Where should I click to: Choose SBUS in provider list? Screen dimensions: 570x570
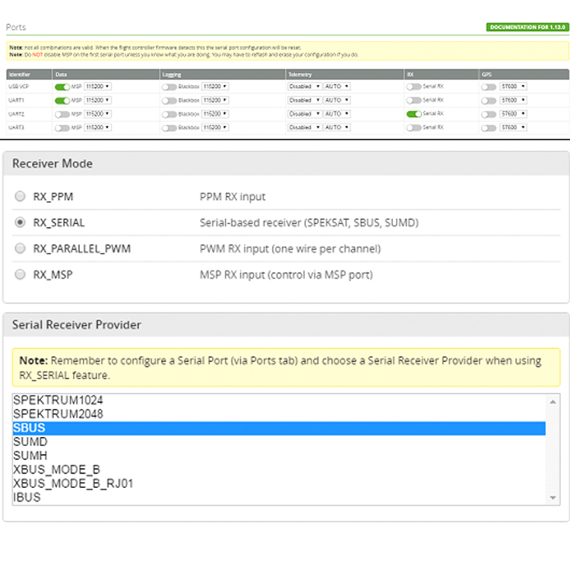pos(279,428)
